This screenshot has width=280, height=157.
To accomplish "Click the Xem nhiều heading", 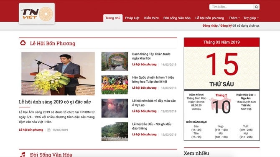I will (196, 153).
